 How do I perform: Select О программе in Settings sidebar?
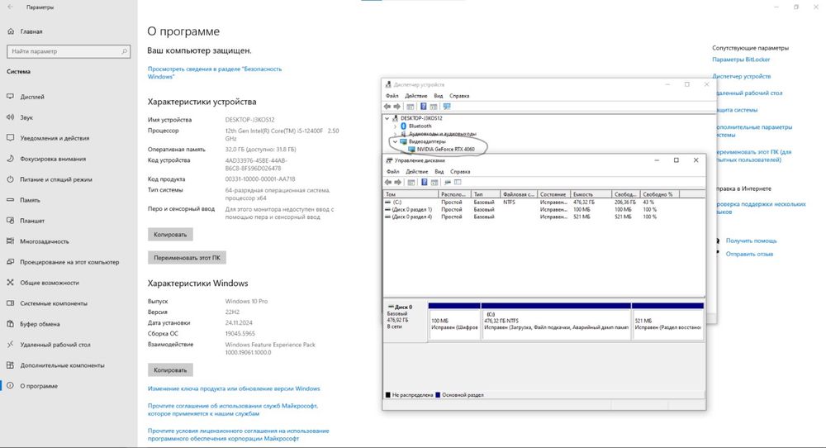click(69, 386)
